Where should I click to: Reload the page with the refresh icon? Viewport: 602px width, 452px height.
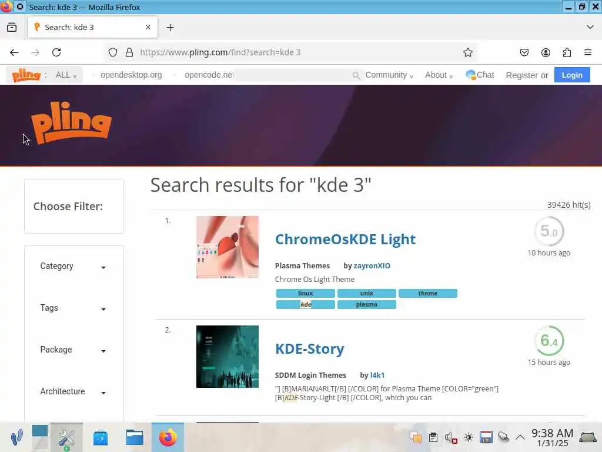[x=56, y=52]
